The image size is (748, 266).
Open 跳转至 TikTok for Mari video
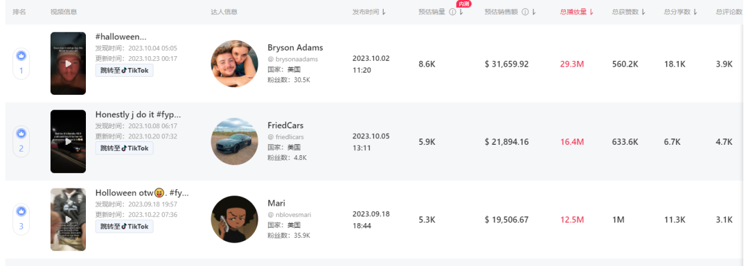click(124, 227)
